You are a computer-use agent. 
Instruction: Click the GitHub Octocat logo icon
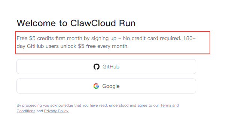[97, 67]
